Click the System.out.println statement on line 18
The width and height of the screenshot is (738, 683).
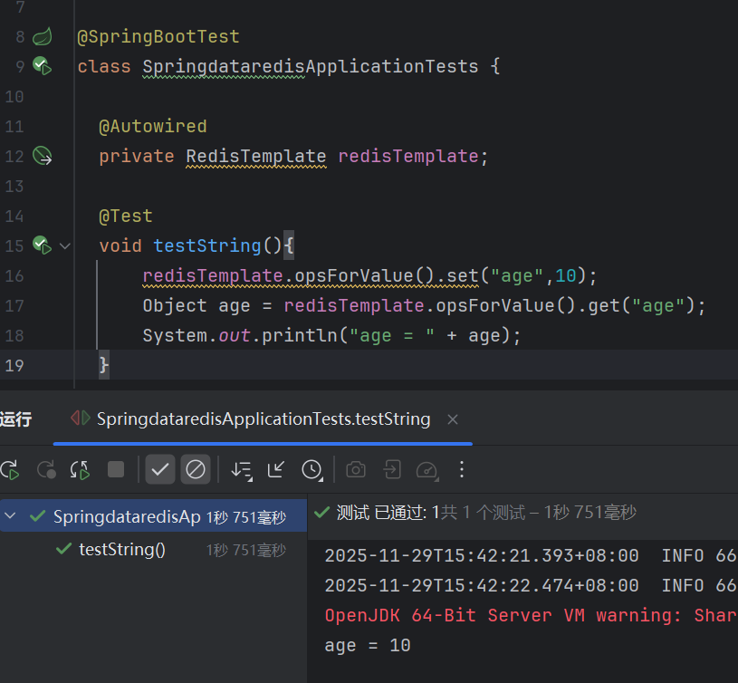(x=331, y=336)
